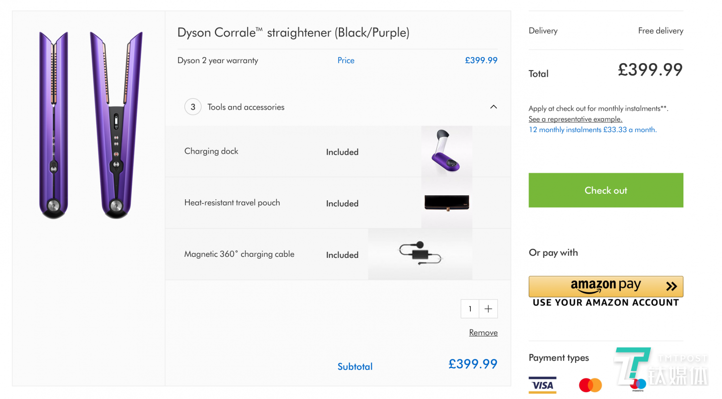Click the 12 monthly instalments link
The image size is (722, 399).
(x=593, y=130)
